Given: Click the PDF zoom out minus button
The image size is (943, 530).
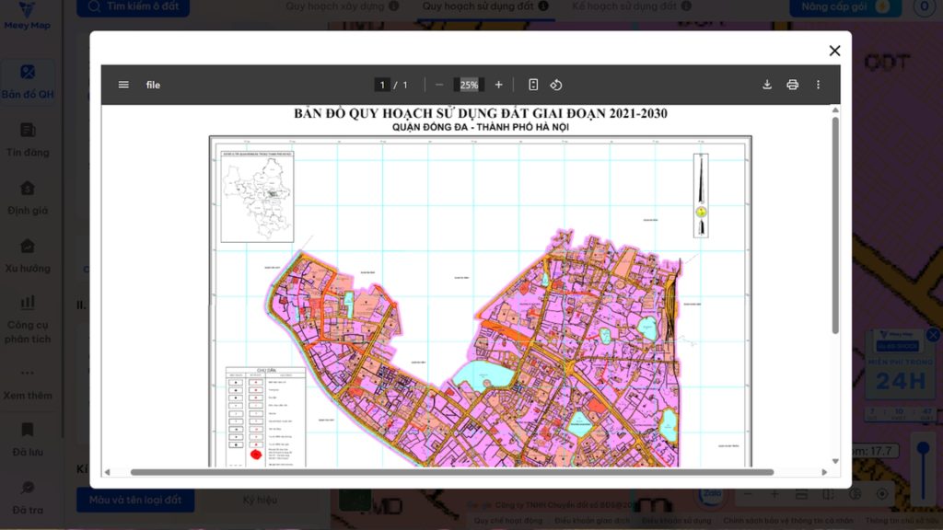Looking at the screenshot, I should coord(439,85).
